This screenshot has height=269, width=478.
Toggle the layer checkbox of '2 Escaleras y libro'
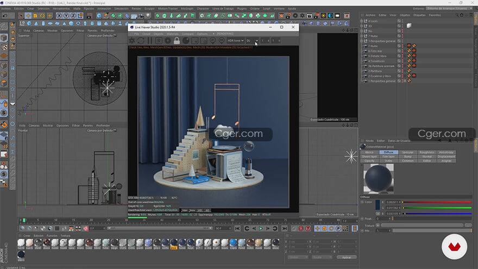(399, 76)
